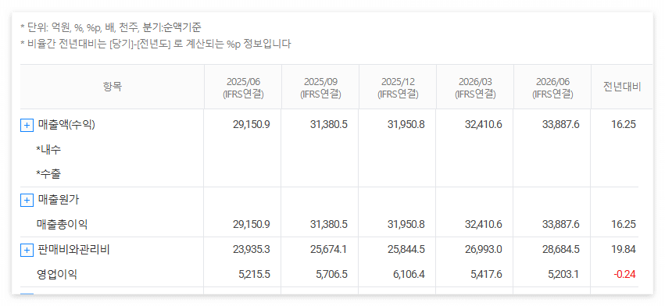Screen dimensions: 665x306
Task: Select the 매출액(수익) row label
Action: [66, 125]
